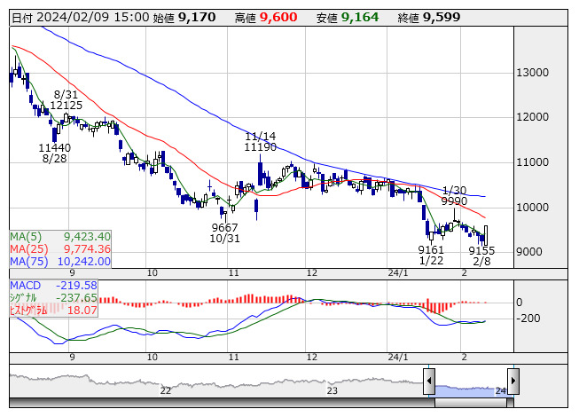Select the MA(75) legend entry

(x=60, y=262)
